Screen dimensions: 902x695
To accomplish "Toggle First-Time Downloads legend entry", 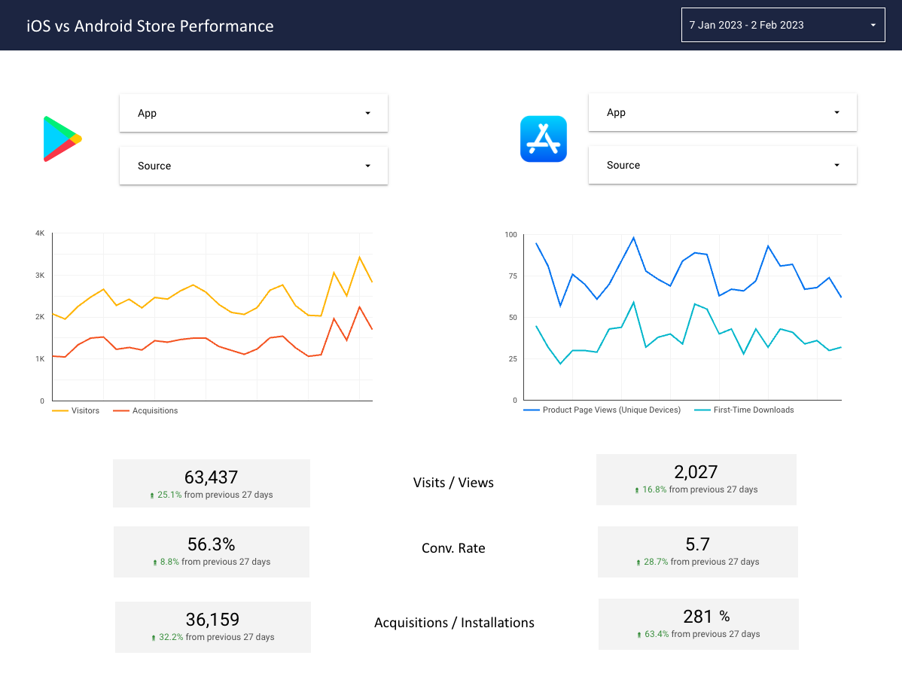I will click(744, 410).
